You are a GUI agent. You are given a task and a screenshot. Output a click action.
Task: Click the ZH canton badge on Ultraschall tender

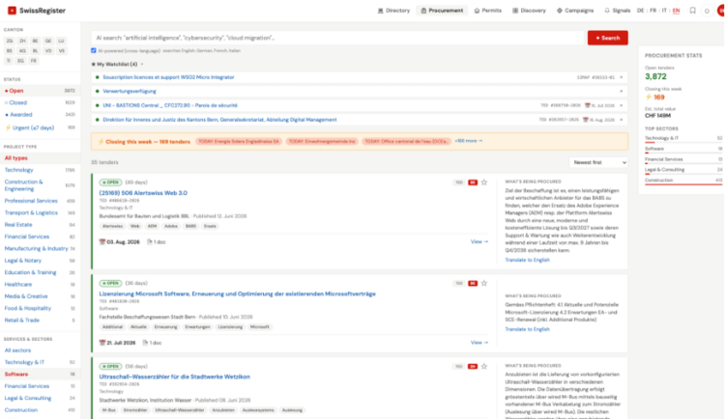point(472,366)
